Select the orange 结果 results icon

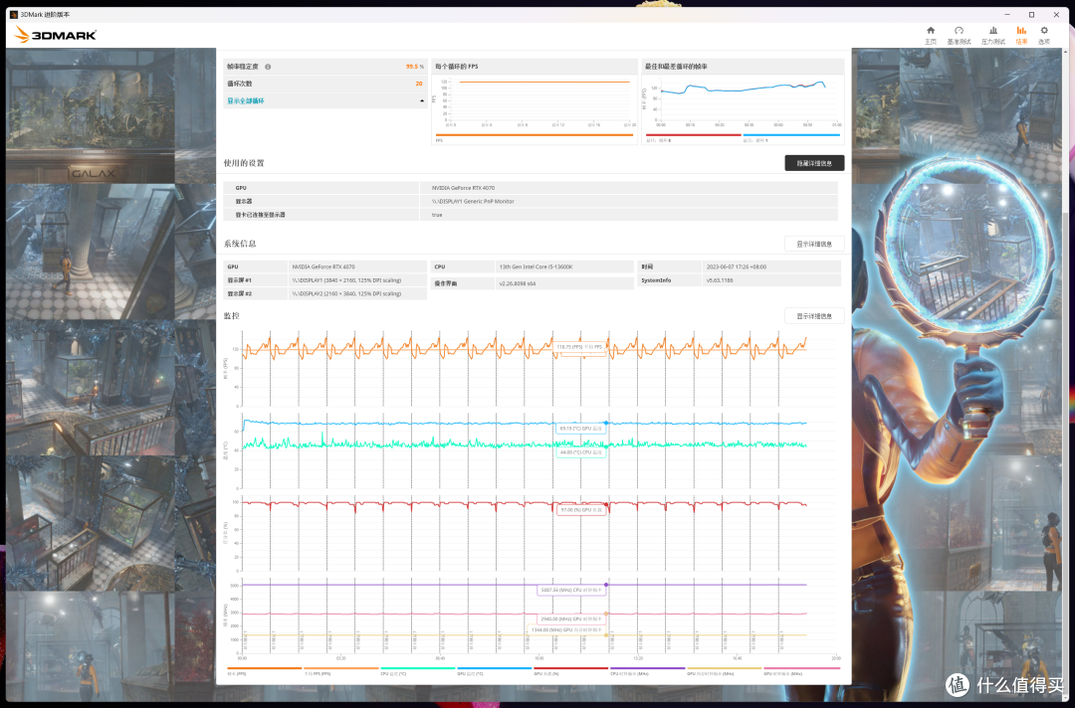click(1021, 35)
